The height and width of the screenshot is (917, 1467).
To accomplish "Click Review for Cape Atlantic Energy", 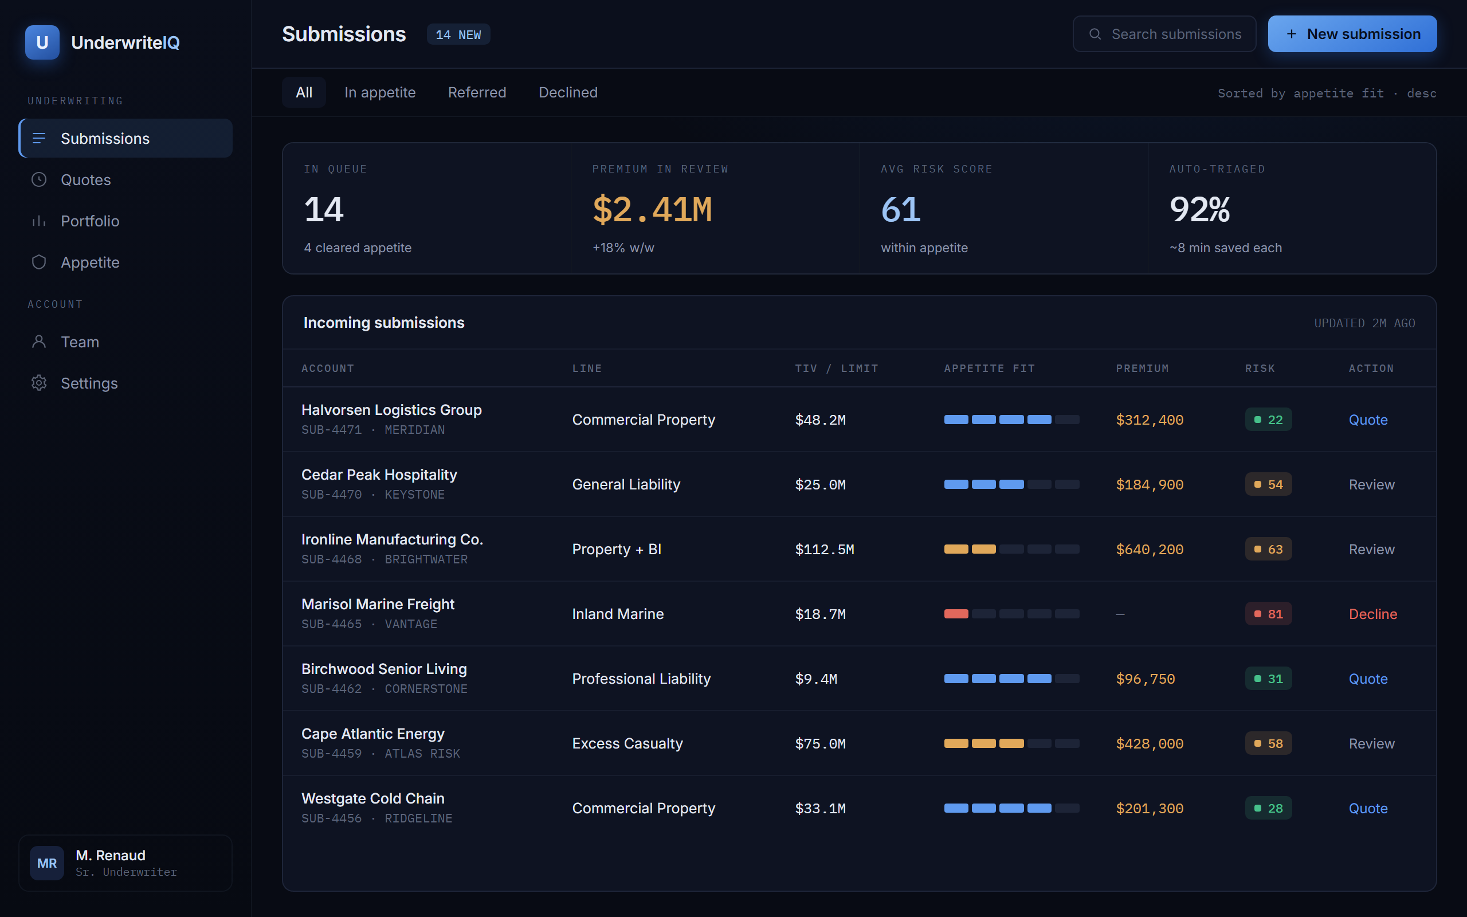I will point(1371,743).
